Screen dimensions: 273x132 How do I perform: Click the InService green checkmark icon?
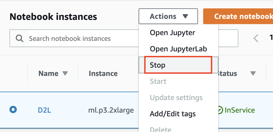tap(220, 110)
